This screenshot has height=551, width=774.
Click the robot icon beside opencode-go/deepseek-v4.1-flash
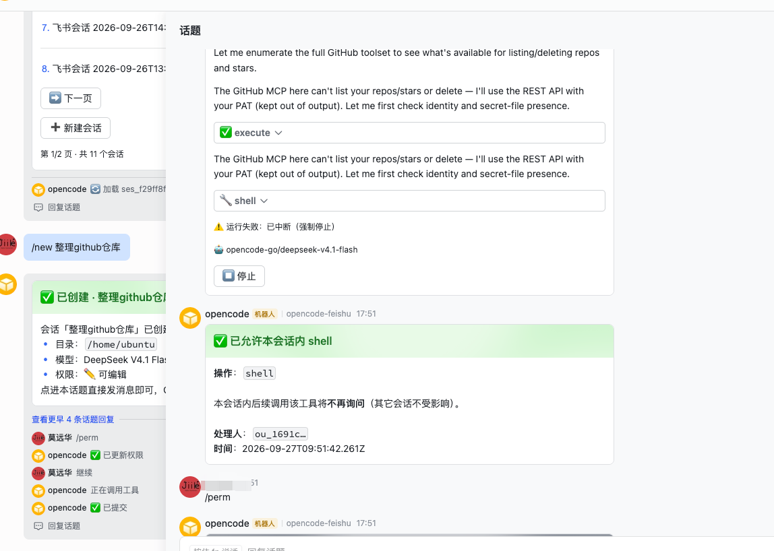click(218, 250)
